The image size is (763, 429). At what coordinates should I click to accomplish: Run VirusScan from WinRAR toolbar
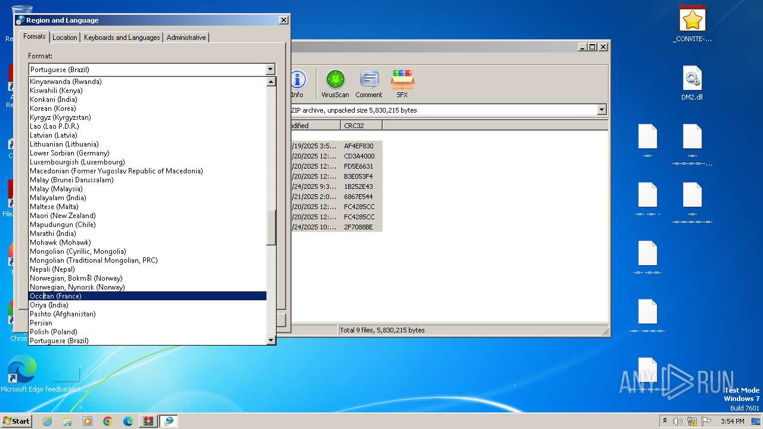pyautogui.click(x=335, y=84)
